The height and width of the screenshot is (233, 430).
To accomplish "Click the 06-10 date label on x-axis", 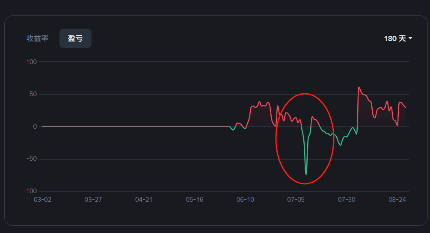I will point(245,200).
